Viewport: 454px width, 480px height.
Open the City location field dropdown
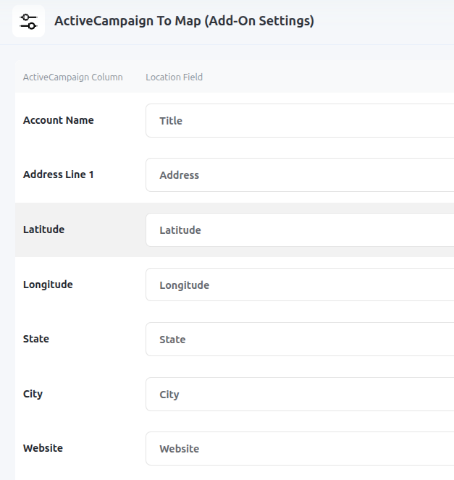click(300, 395)
